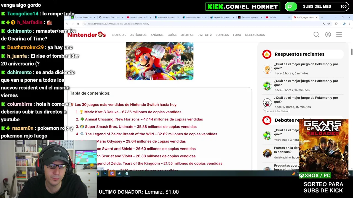Image resolution: width=353 pixels, height=198 pixels.
Task: Open a new browser tab with plus
Action: (x=322, y=17)
